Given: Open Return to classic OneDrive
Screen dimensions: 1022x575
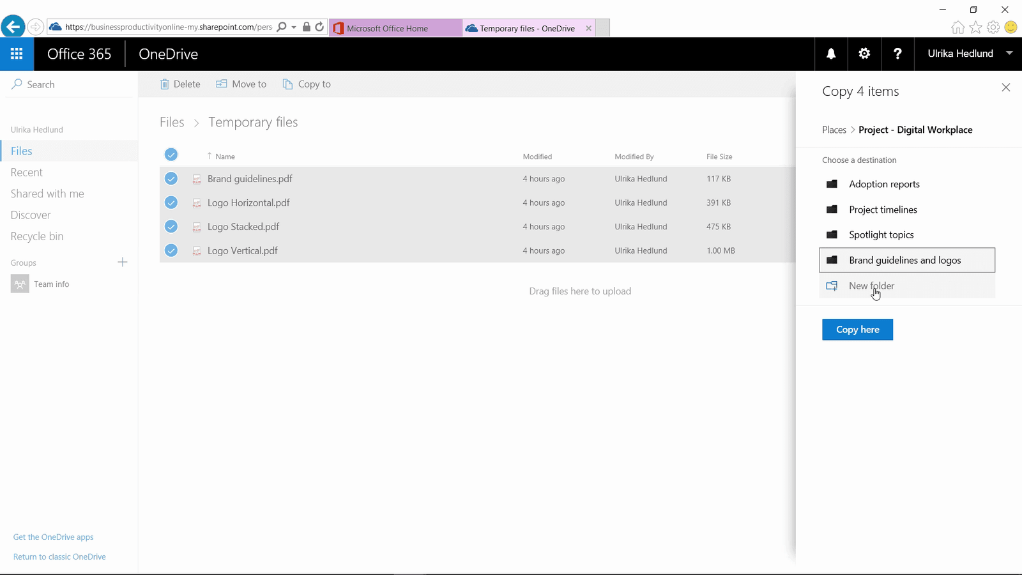Looking at the screenshot, I should 59,556.
